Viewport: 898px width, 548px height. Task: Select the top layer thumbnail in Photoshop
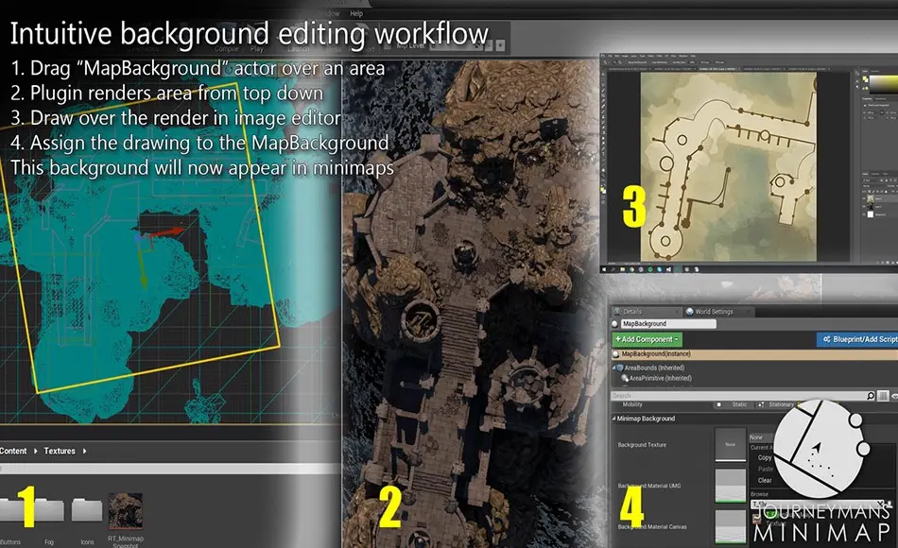click(x=871, y=198)
